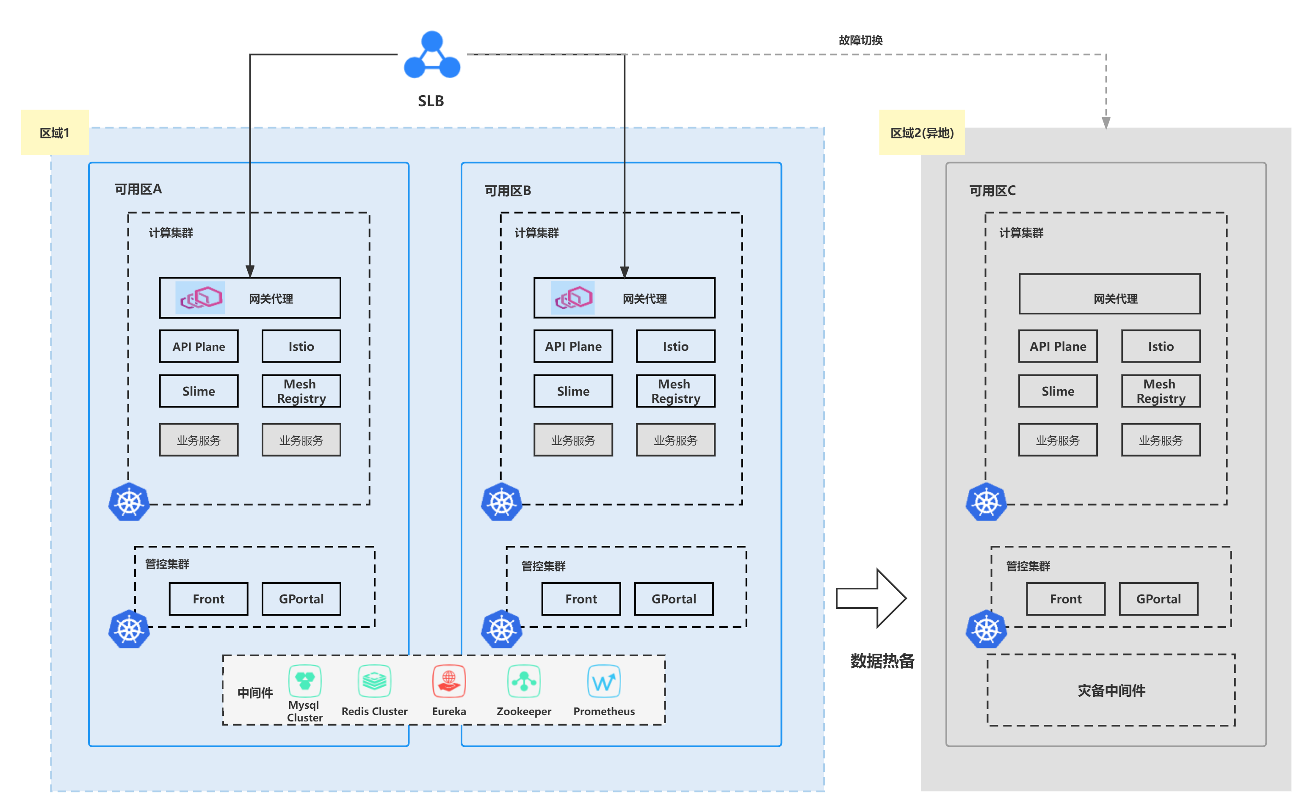Click Front box in zone A

click(208, 599)
